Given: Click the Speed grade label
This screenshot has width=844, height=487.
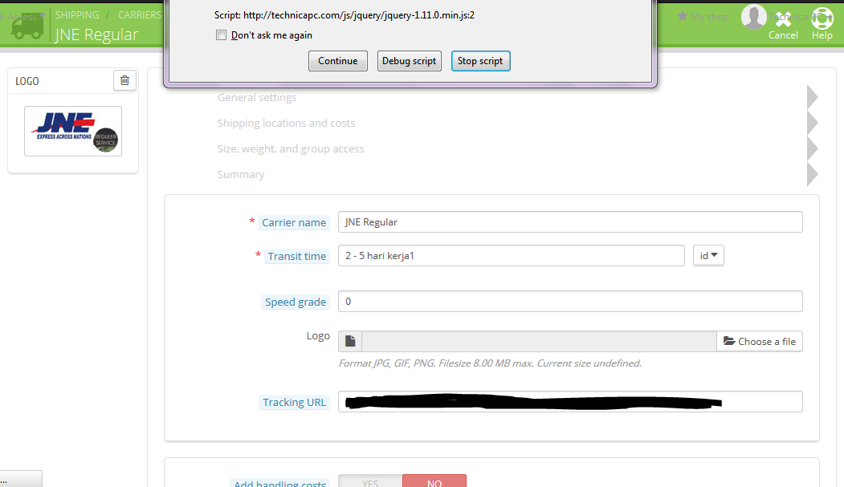Looking at the screenshot, I should (296, 302).
